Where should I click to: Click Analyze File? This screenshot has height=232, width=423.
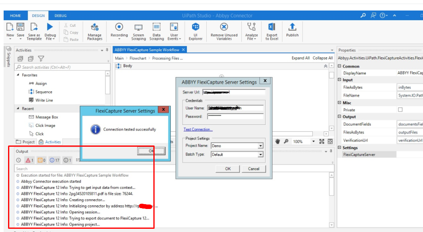[x=251, y=32]
